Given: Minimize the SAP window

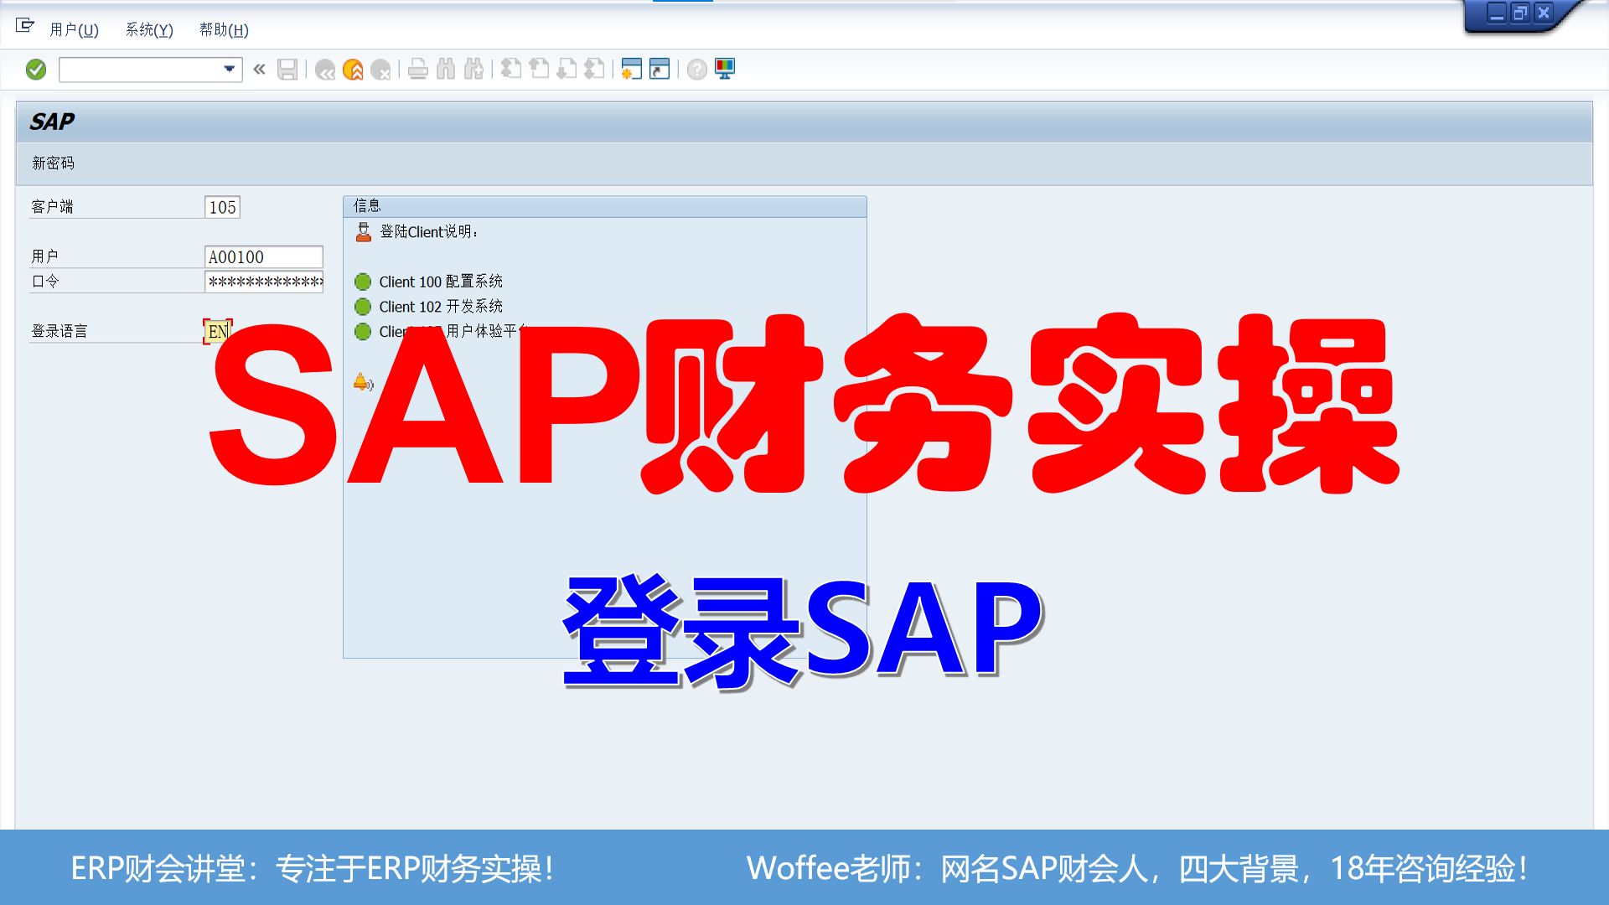Looking at the screenshot, I should coord(1497,13).
